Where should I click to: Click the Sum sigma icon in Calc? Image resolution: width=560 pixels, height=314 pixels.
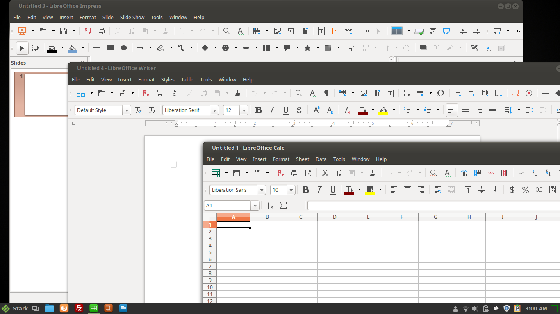tap(283, 205)
